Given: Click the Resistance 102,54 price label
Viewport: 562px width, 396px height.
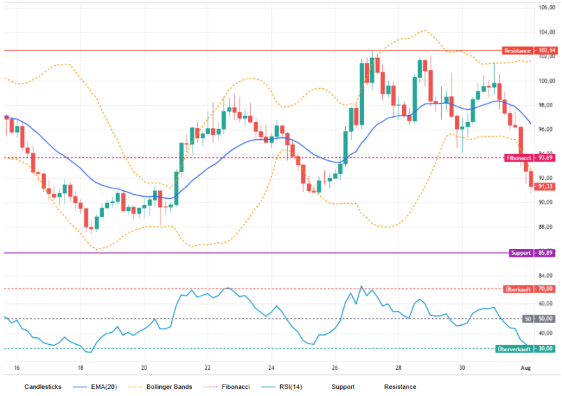Looking at the screenshot, I should (x=529, y=50).
